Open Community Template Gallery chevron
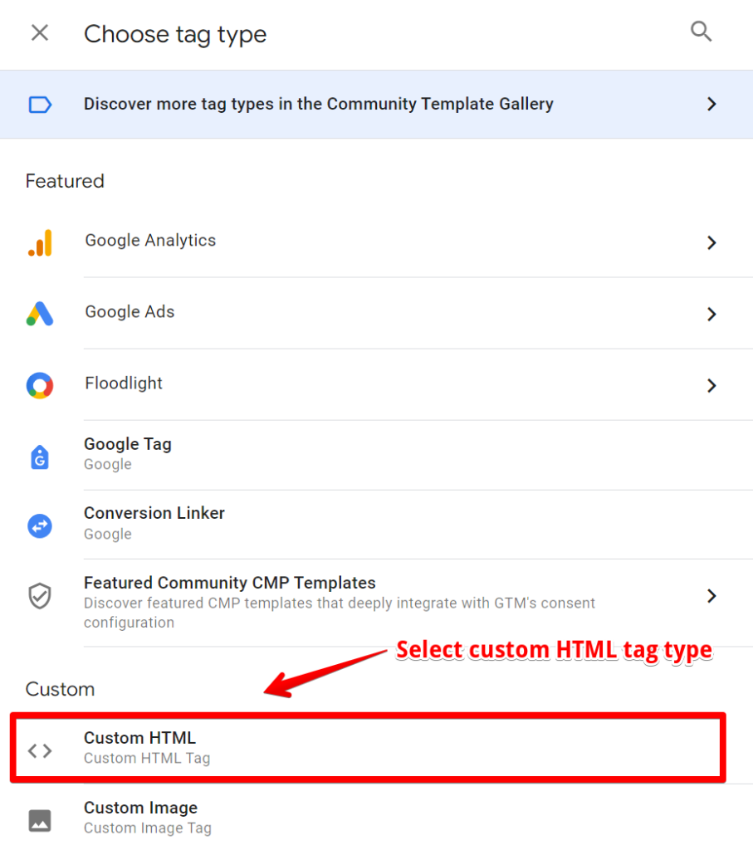Image resolution: width=753 pixels, height=850 pixels. point(711,104)
